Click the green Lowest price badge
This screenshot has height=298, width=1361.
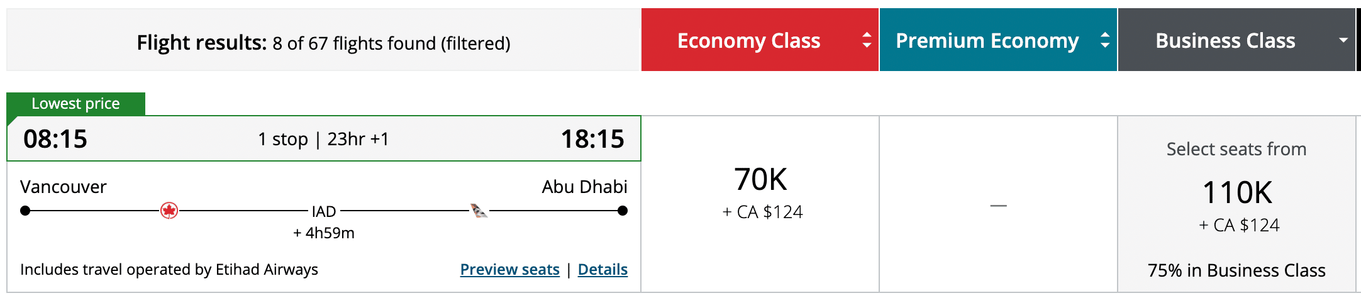tap(75, 104)
